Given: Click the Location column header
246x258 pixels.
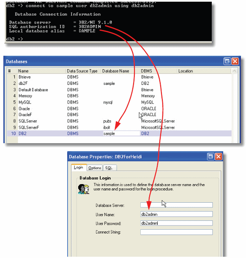Looking at the screenshot, I should point(186,71).
